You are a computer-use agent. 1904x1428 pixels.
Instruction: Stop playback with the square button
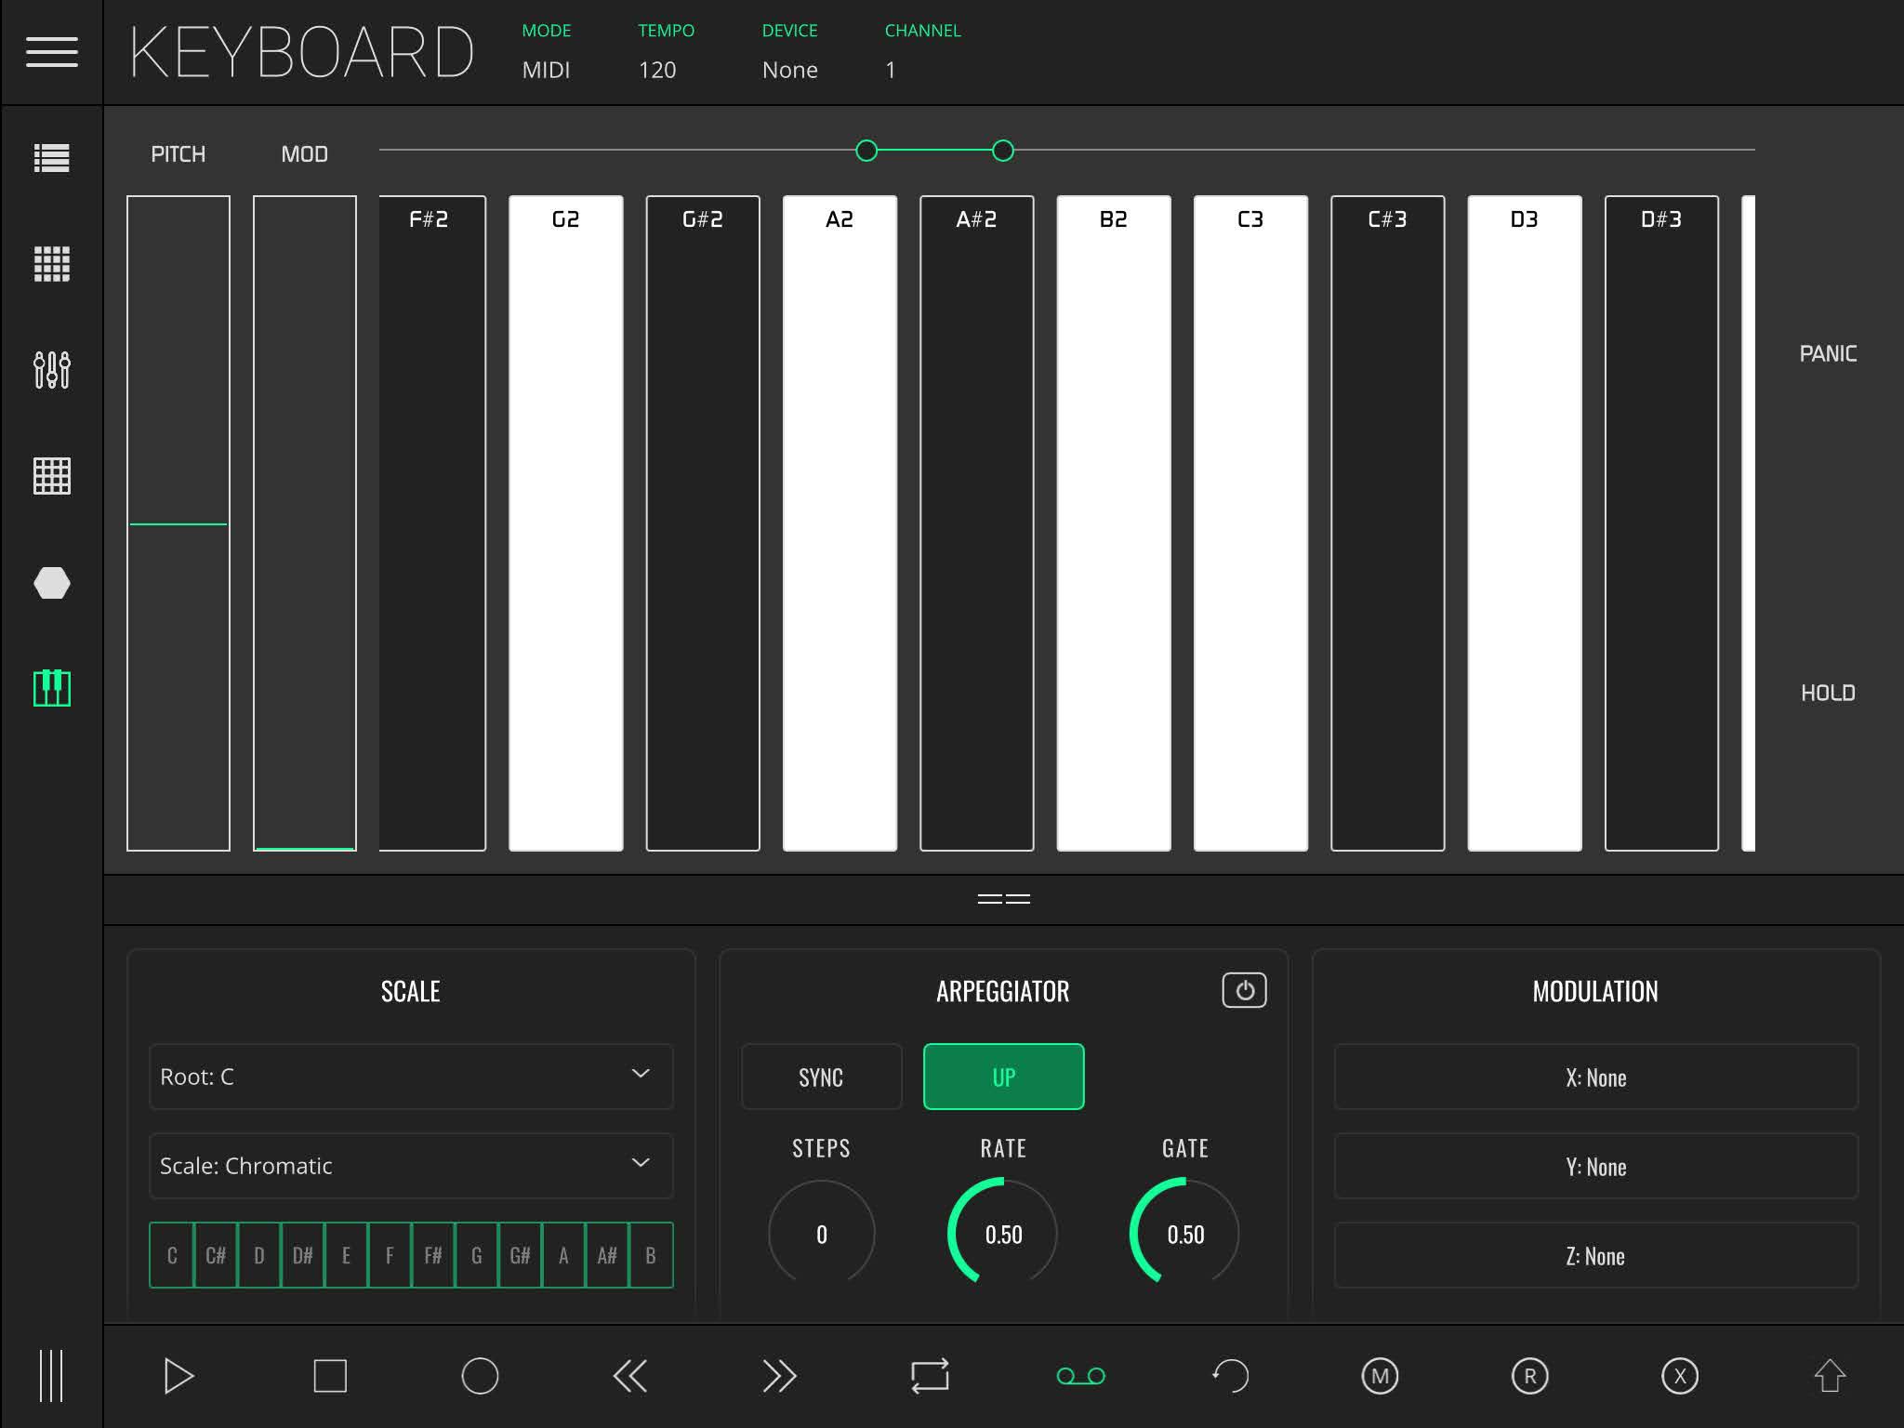tap(330, 1376)
